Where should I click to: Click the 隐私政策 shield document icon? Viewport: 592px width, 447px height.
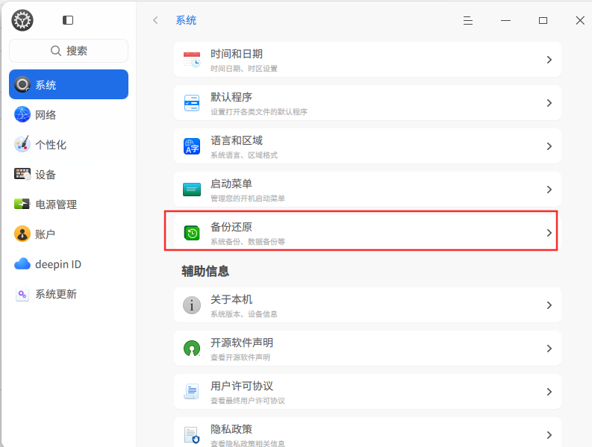pos(192,434)
